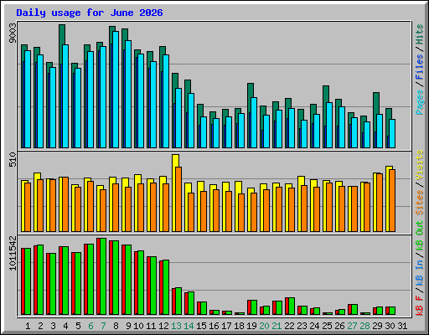
Task: Click weekend day 13 label
Action: (176, 326)
